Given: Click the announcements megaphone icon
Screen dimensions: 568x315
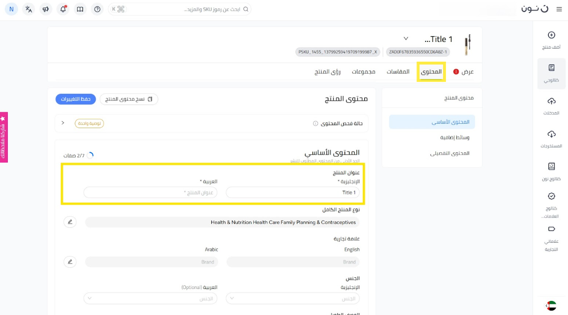Looking at the screenshot, I should tap(46, 9).
